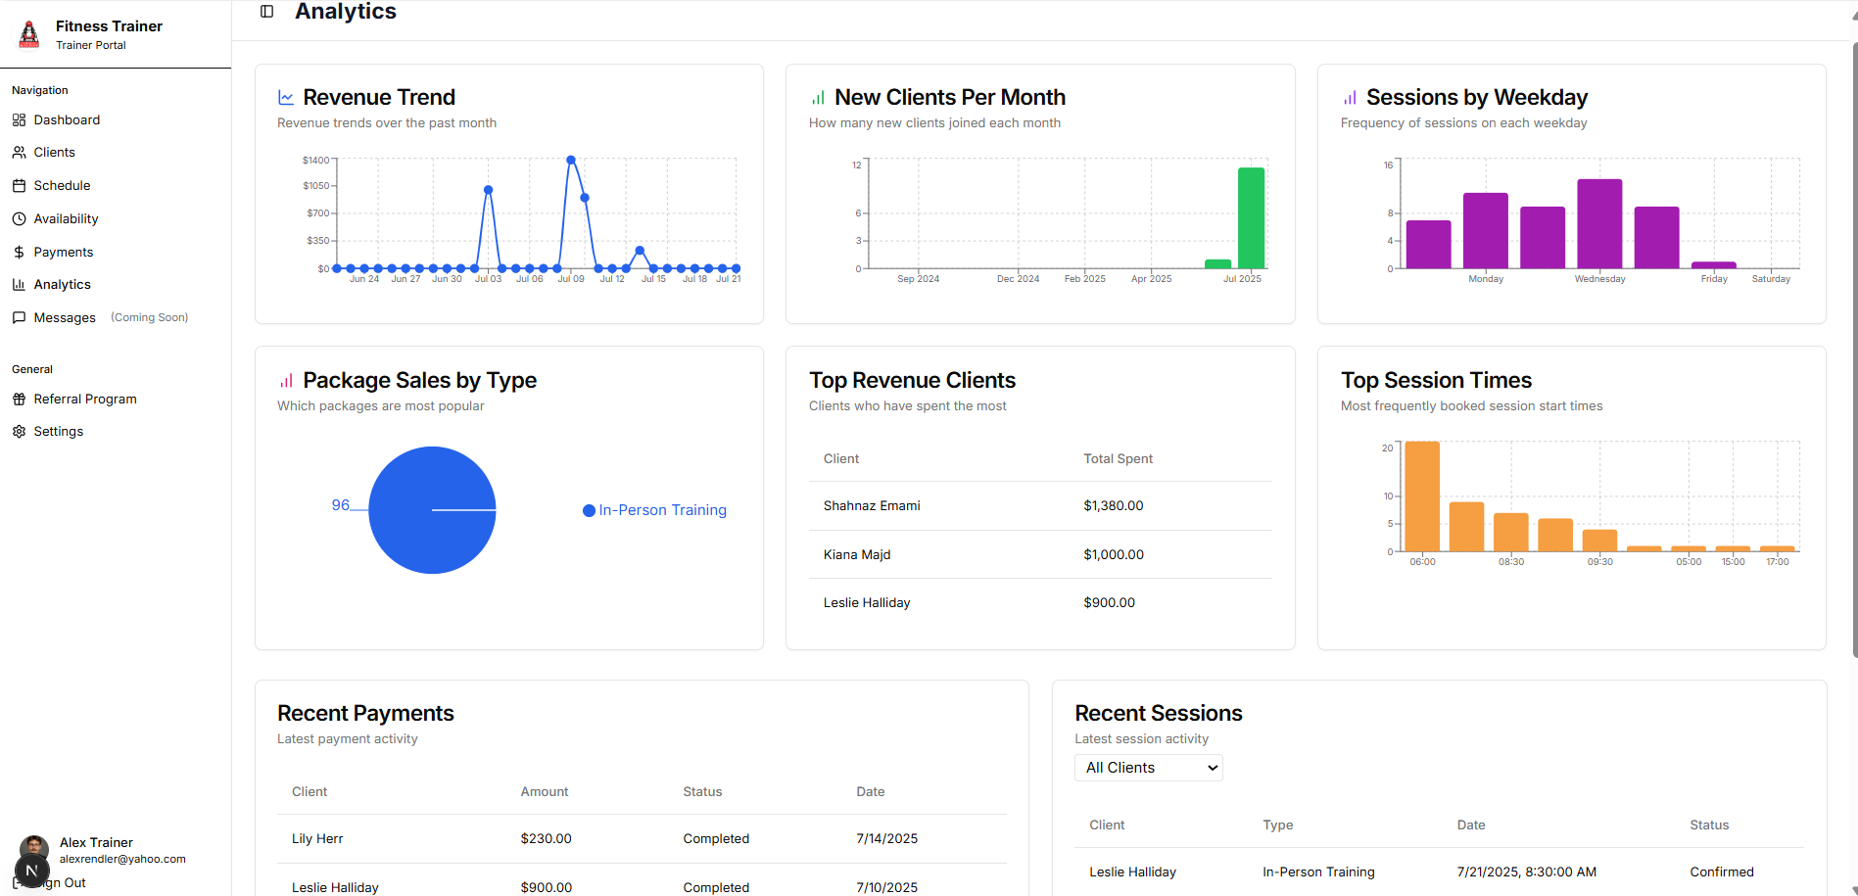Click the Availability clock icon
Screen dimensions: 1858x896
(x=19, y=218)
